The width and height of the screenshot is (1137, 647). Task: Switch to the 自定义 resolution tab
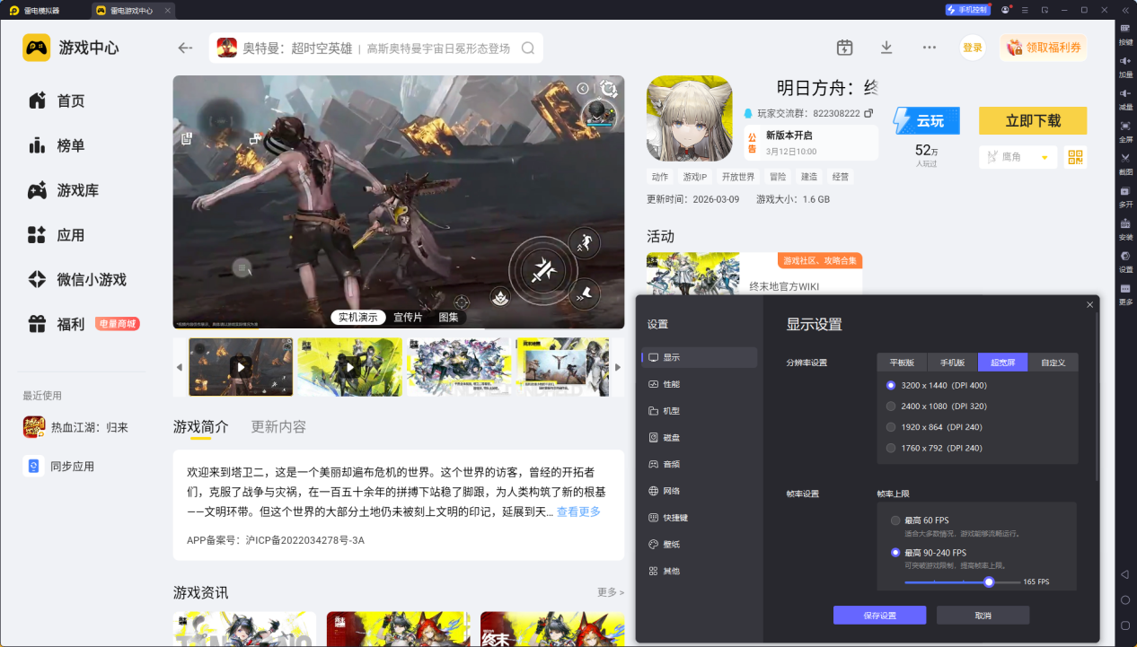pos(1053,363)
